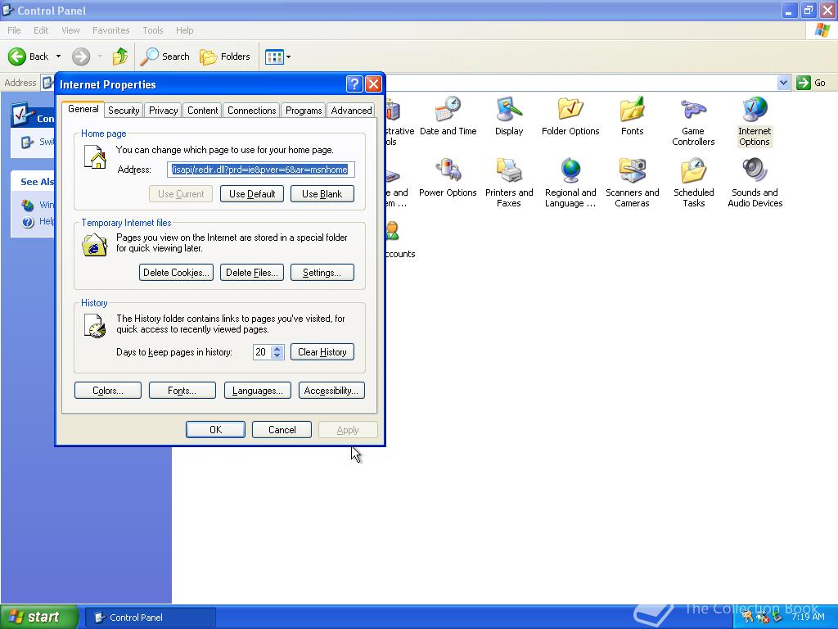Switch to the Content tab
Image resolution: width=838 pixels, height=629 pixels.
pos(203,111)
